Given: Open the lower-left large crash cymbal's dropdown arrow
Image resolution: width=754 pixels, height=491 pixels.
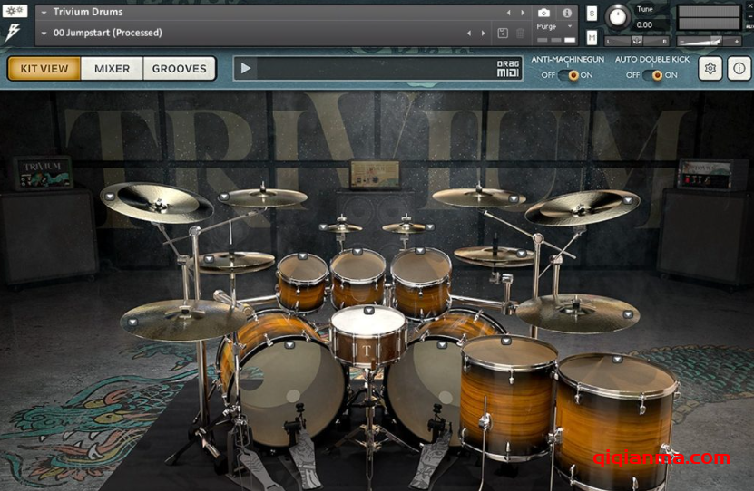Looking at the screenshot, I should click(132, 323).
